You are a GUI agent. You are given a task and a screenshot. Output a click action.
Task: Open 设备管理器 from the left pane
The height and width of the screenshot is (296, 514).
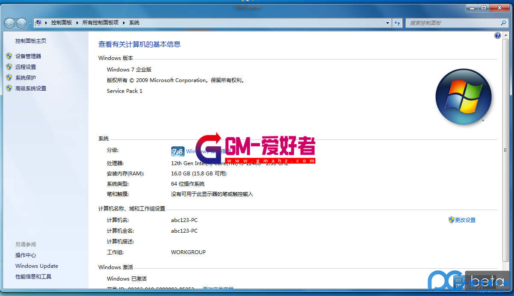pyautogui.click(x=28, y=56)
